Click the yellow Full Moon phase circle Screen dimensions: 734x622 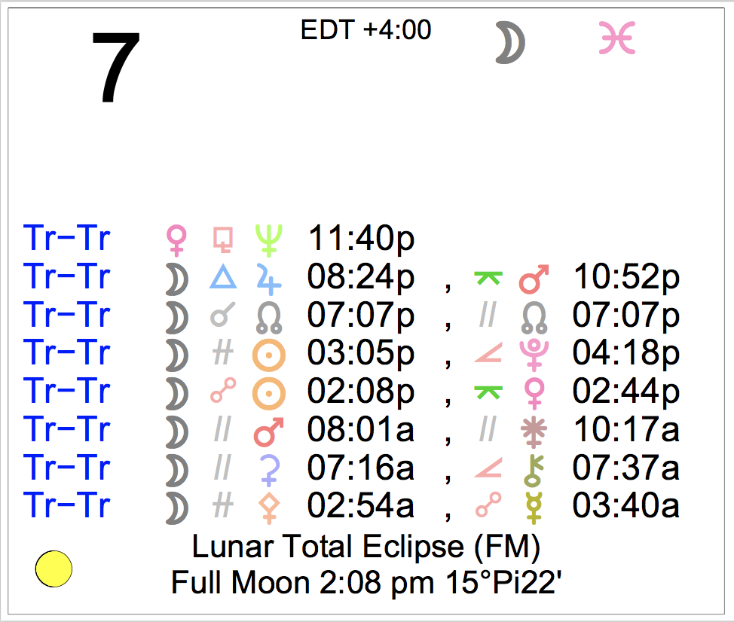(x=54, y=569)
